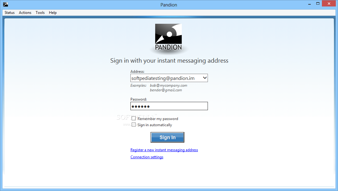338x191 pixels.
Task: Click the Pandion logo image
Action: [169, 37]
